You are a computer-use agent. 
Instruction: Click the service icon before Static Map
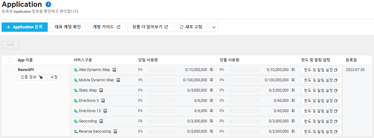pyautogui.click(x=76, y=90)
